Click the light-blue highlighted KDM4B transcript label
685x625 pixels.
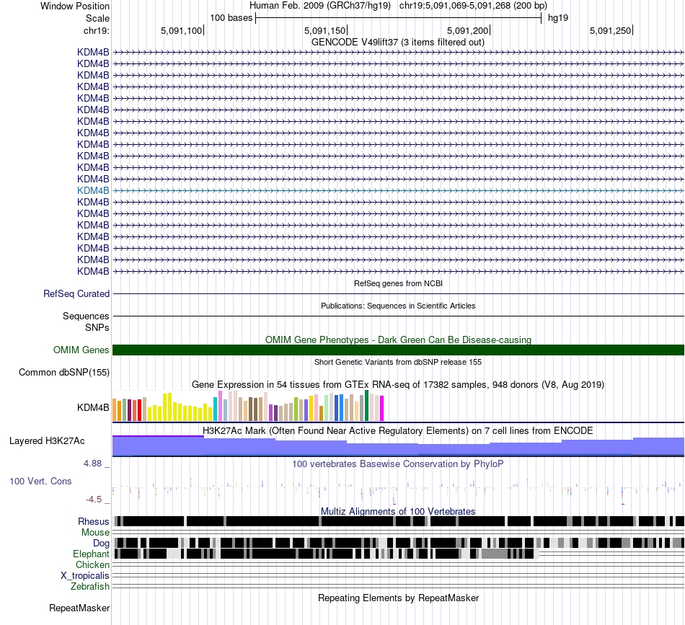point(93,190)
